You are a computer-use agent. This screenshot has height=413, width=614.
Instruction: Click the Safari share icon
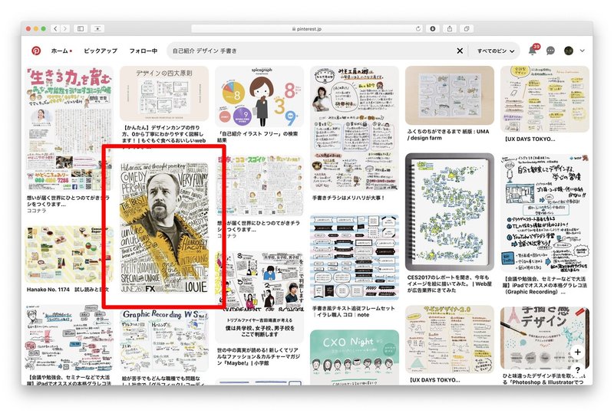coord(450,28)
